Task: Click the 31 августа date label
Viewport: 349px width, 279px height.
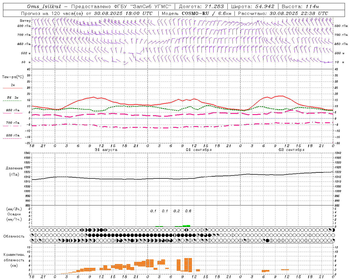Action: 106,150
